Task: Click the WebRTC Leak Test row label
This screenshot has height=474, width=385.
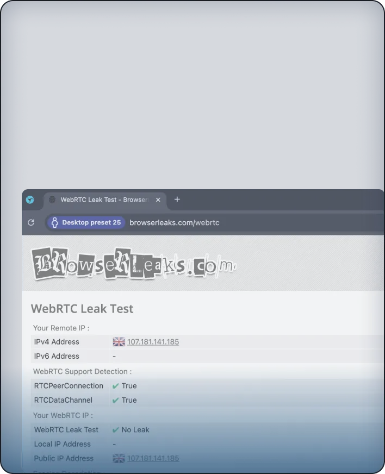Action: coord(66,430)
